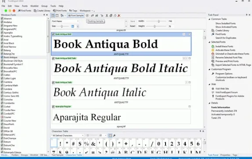Click Show Installed Fonts link

click(226, 23)
